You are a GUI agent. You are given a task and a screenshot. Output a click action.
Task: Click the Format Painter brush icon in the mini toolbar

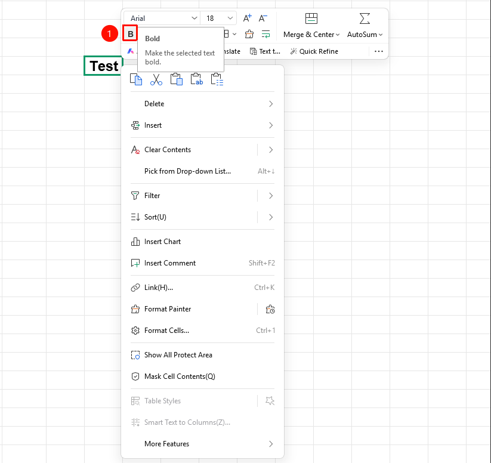[249, 34]
